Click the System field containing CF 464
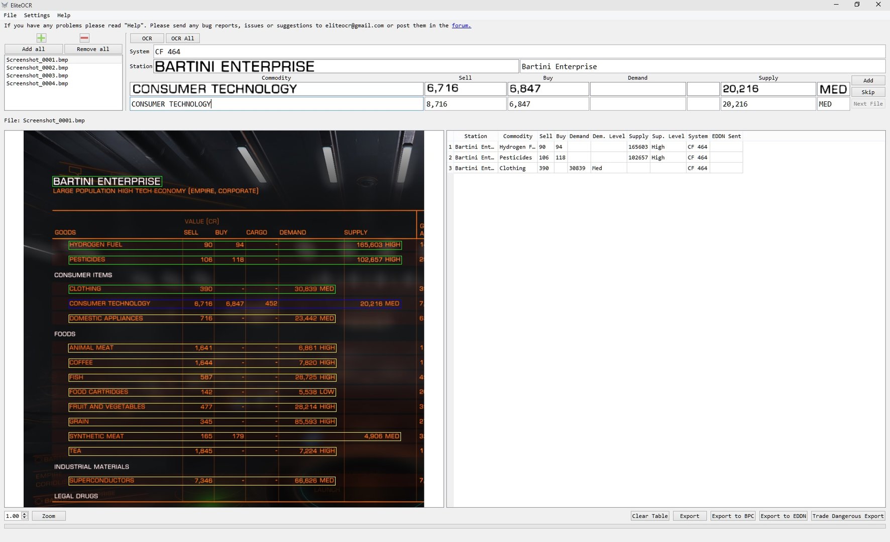 519,52
